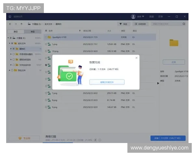Collapse the 外置盘 (E:) tree node
The width and height of the screenshot is (195, 156).
pos(8,38)
